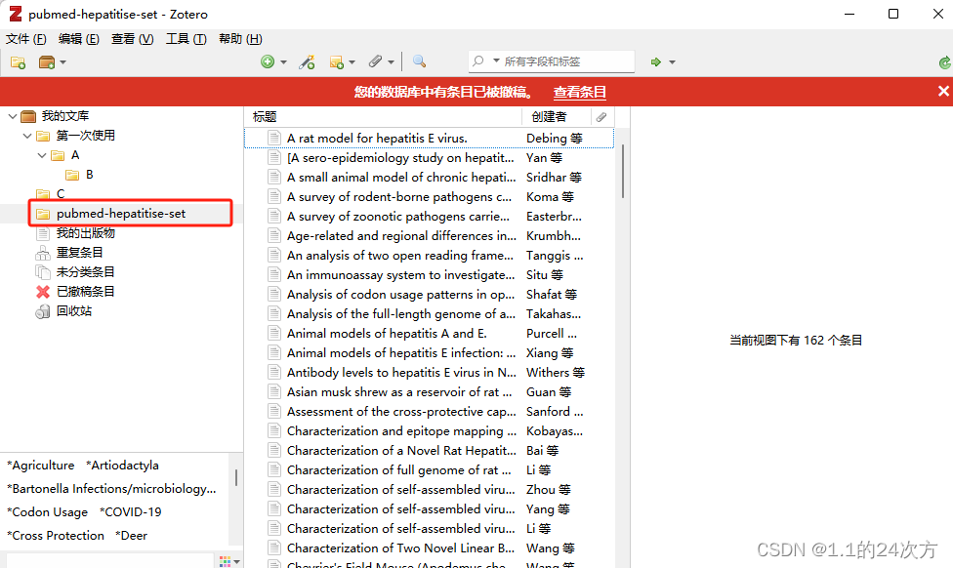Collapse folder A in the tree

click(41, 155)
